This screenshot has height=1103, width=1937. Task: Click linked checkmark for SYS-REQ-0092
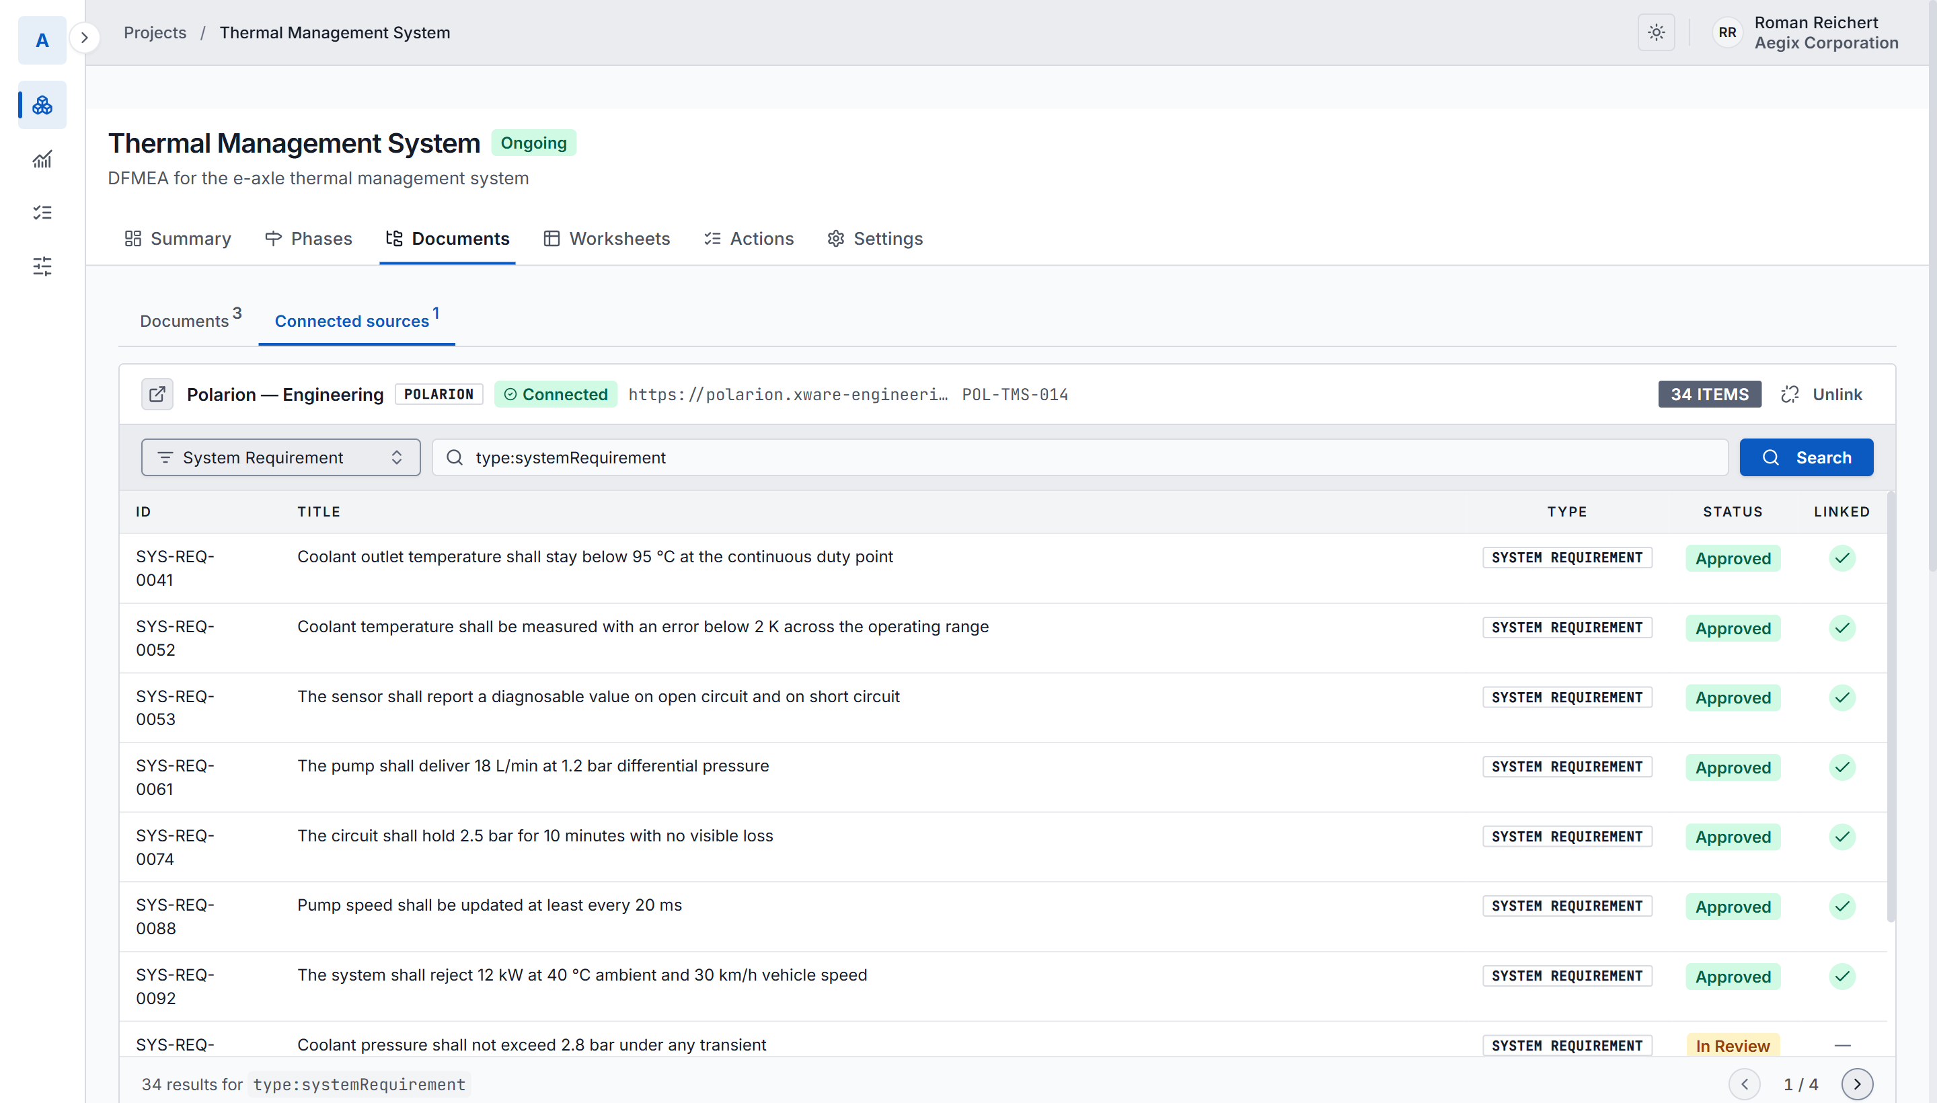pos(1841,977)
